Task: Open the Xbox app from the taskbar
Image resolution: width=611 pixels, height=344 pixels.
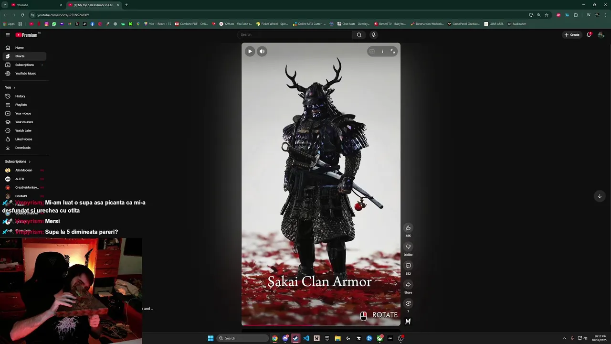Action: click(x=379, y=338)
